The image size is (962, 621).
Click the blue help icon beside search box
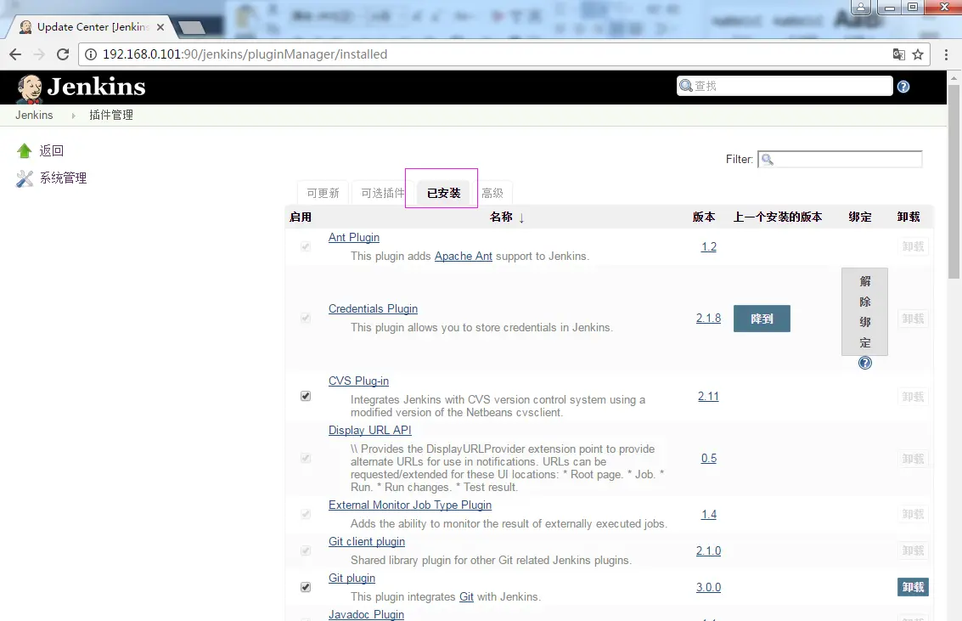tap(903, 87)
